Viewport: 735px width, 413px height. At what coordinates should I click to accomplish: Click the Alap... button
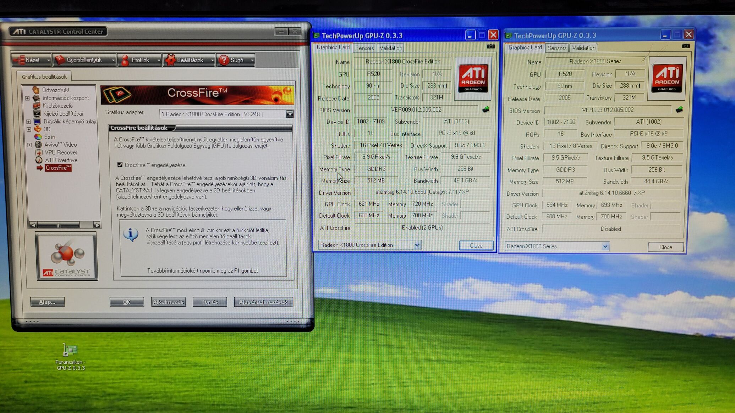click(x=47, y=302)
